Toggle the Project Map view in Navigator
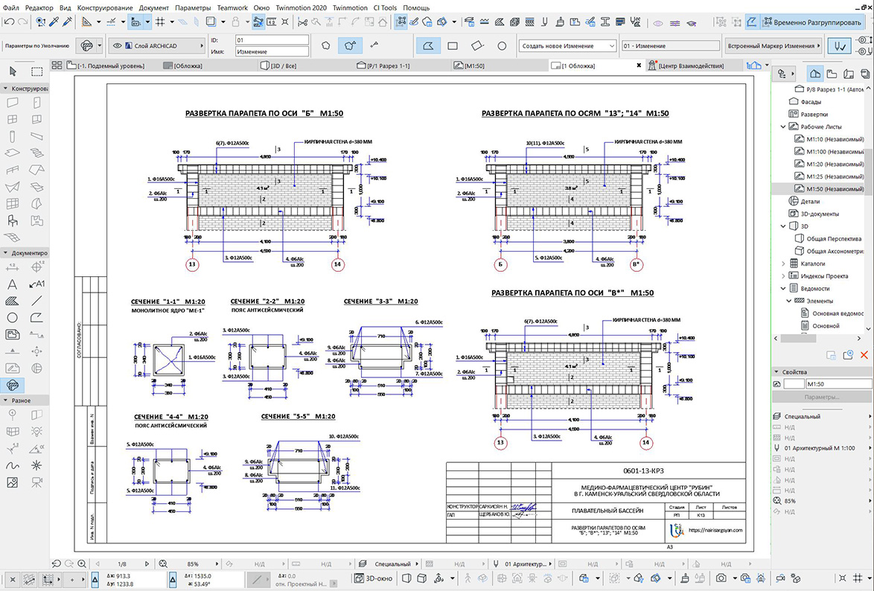The width and height of the screenshot is (874, 591). click(x=814, y=73)
